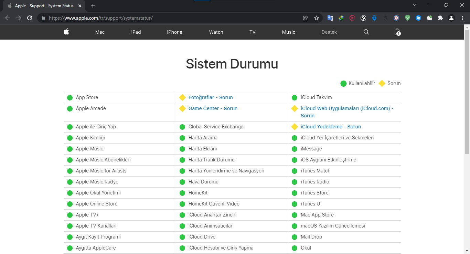Click the green status dot beside App Store
Image resolution: width=470 pixels, height=254 pixels.
tap(70, 98)
